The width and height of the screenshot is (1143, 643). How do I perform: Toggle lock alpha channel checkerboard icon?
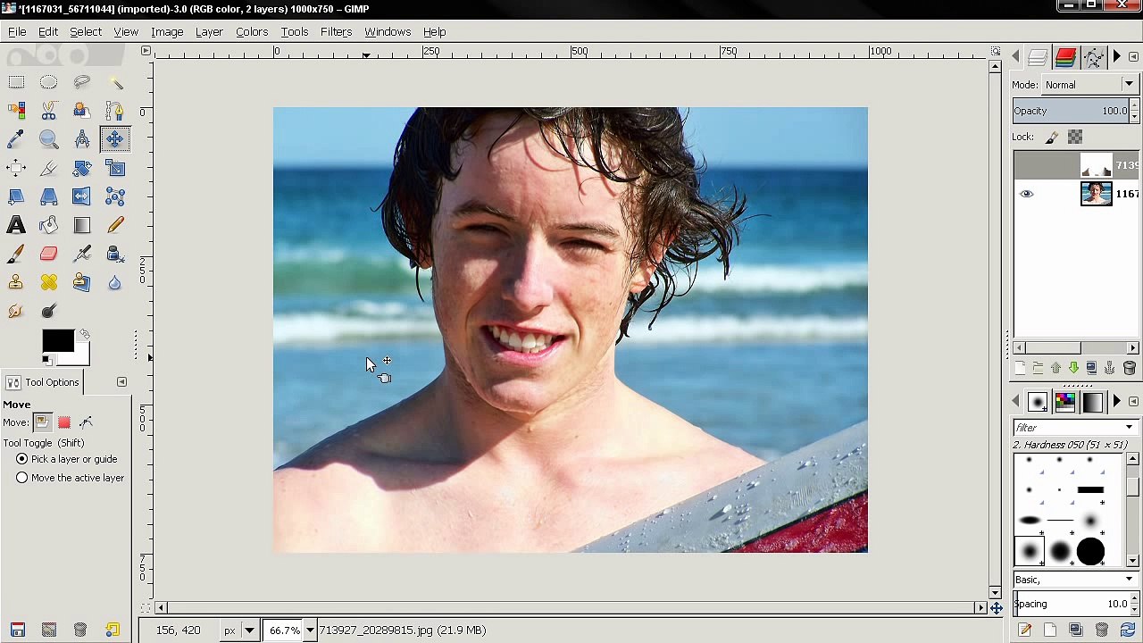point(1075,137)
